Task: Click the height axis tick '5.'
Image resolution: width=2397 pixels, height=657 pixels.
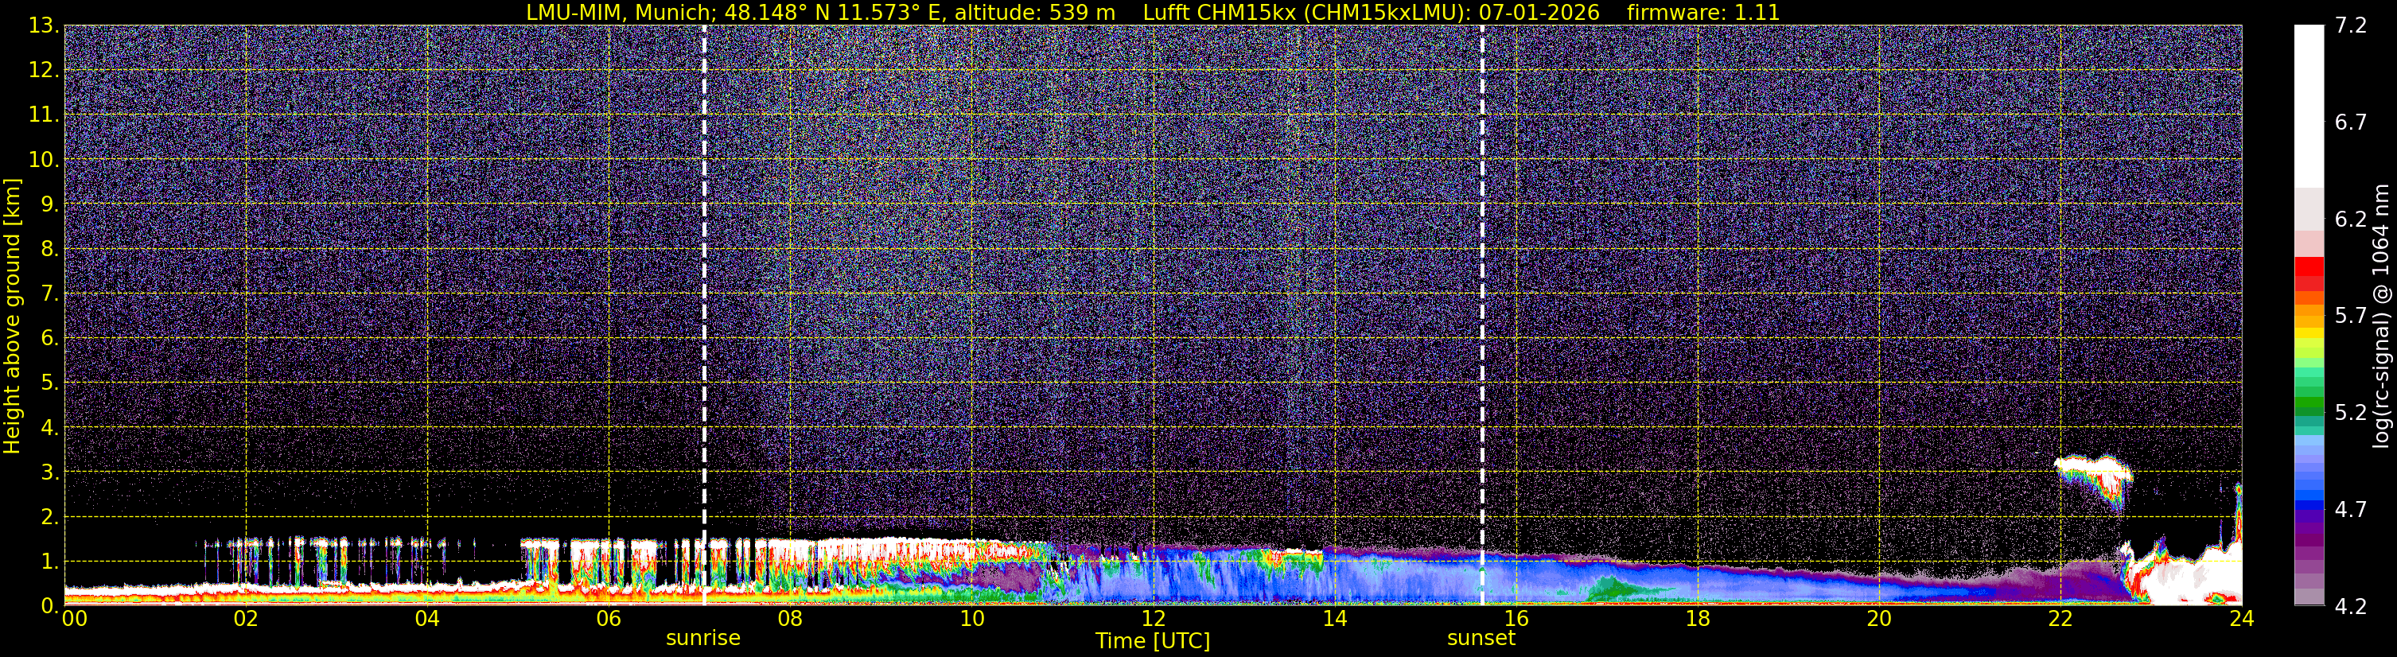Action: pyautogui.click(x=50, y=383)
